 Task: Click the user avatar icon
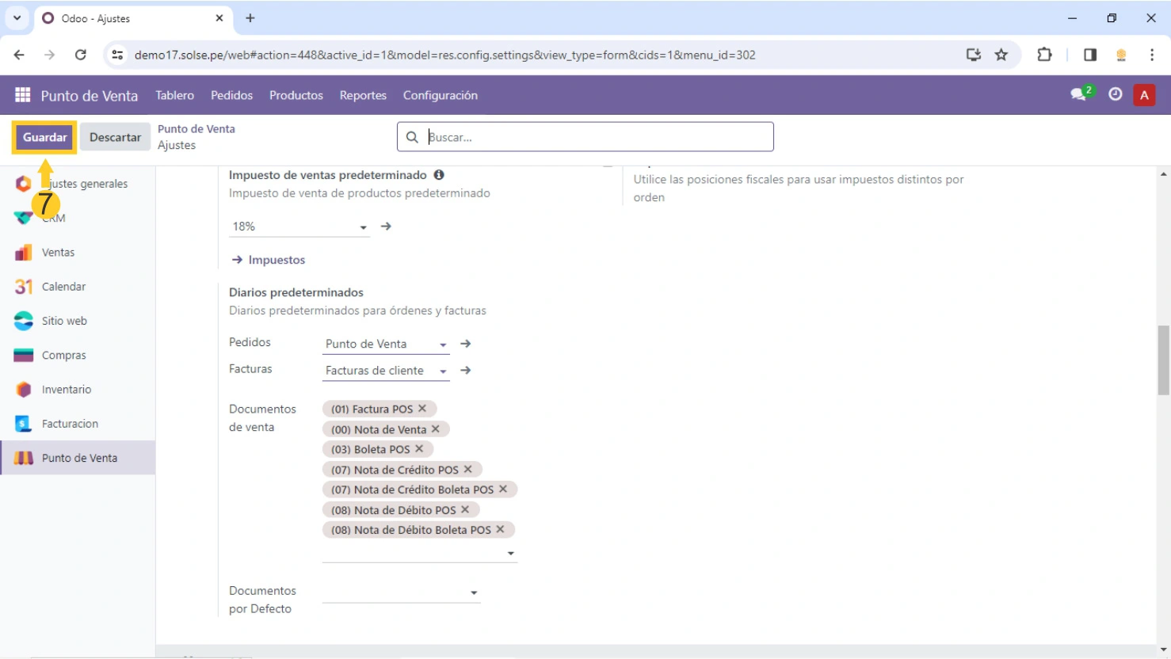pos(1144,95)
